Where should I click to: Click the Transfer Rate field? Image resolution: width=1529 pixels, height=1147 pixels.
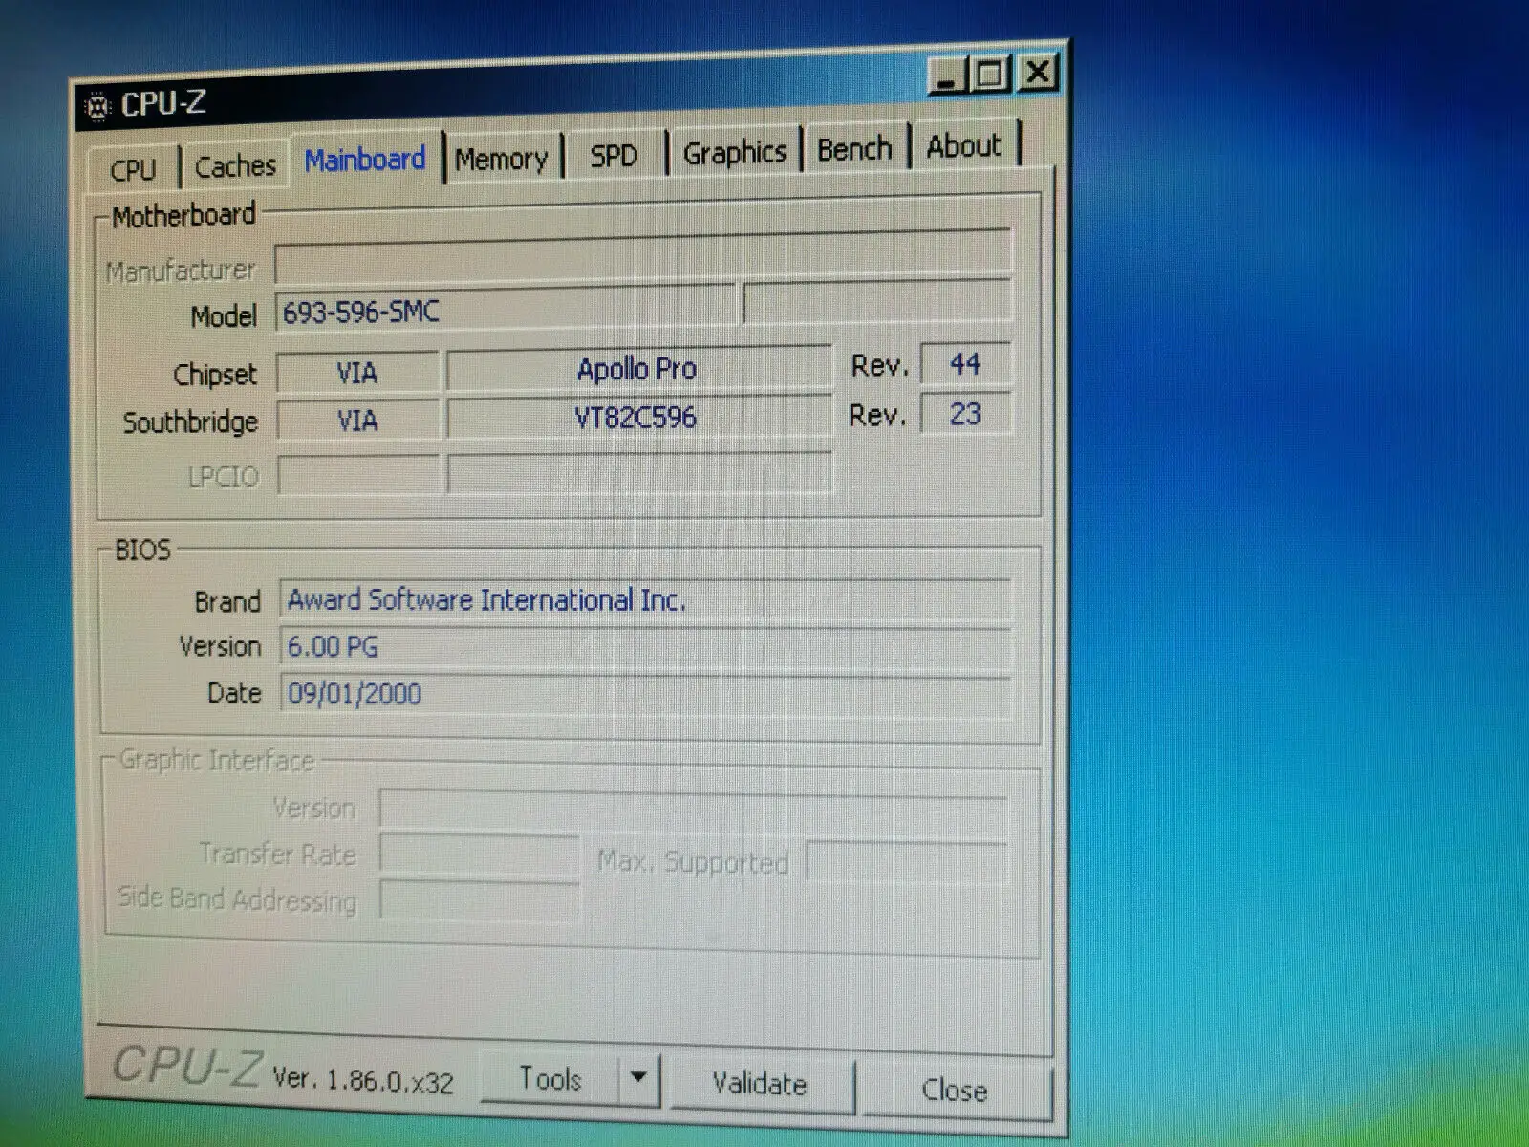pos(479,855)
